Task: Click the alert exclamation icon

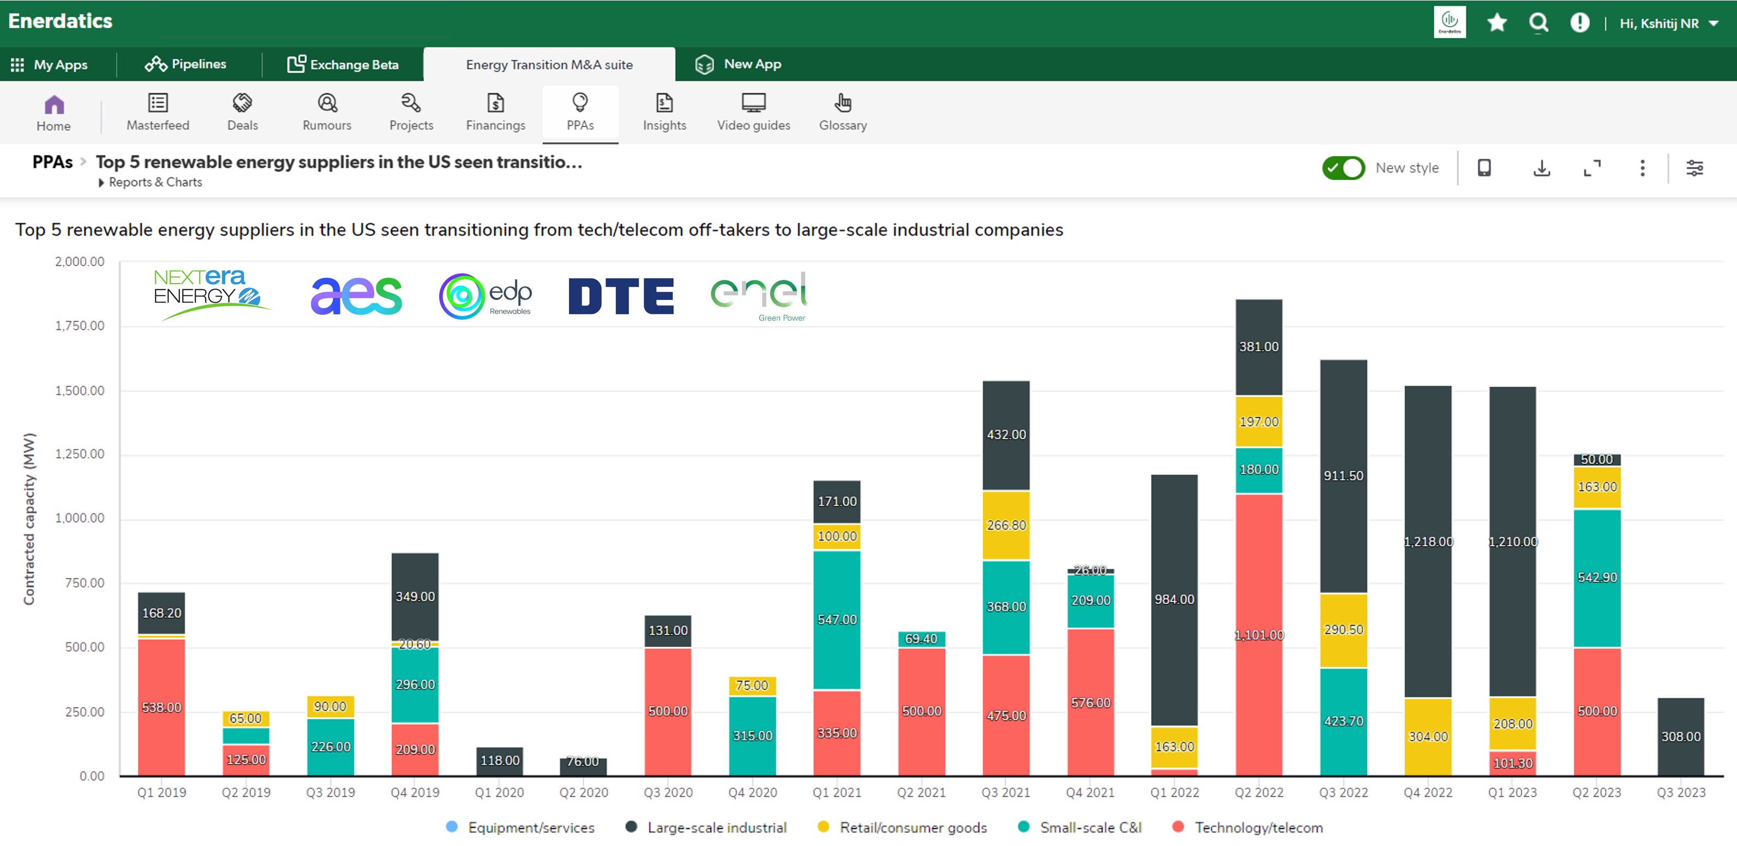Action: tap(1579, 23)
